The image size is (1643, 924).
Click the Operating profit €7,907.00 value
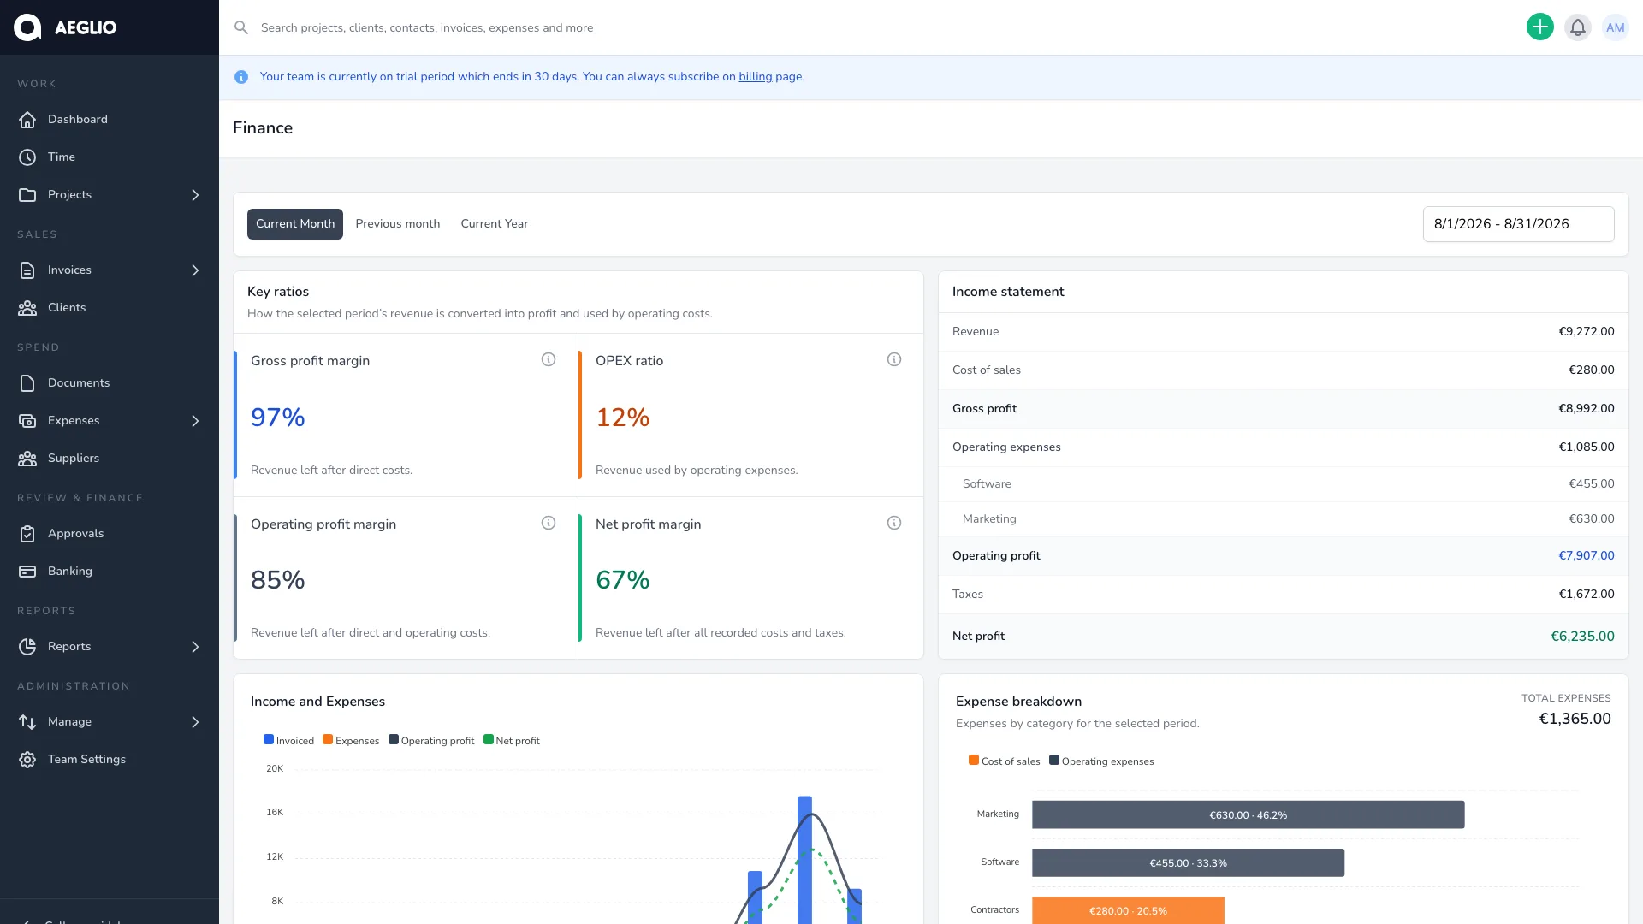tap(1586, 556)
